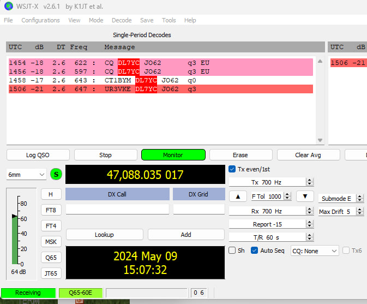This screenshot has height=304, width=367.
Task: Click the Stop button
Action: 106,155
